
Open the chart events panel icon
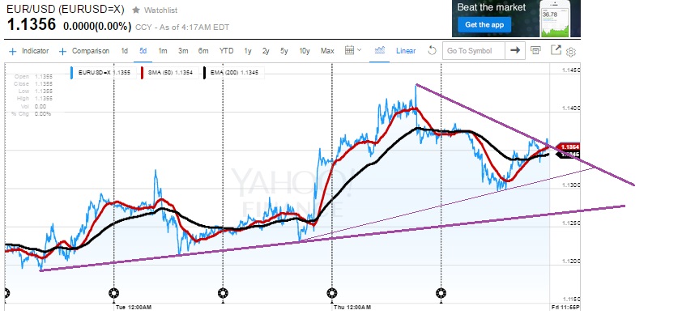(x=535, y=50)
